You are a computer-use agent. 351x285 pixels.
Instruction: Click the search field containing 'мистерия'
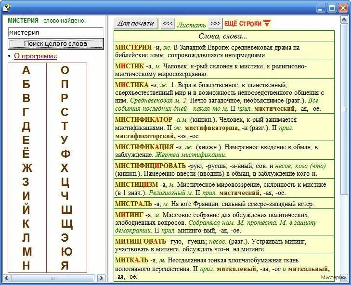(55, 32)
